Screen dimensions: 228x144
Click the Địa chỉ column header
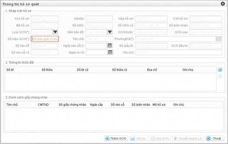click(152, 70)
